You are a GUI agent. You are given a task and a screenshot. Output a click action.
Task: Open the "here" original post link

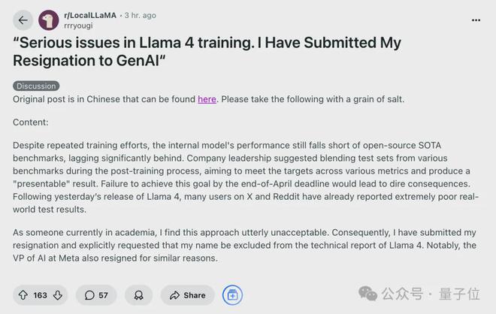click(x=207, y=99)
